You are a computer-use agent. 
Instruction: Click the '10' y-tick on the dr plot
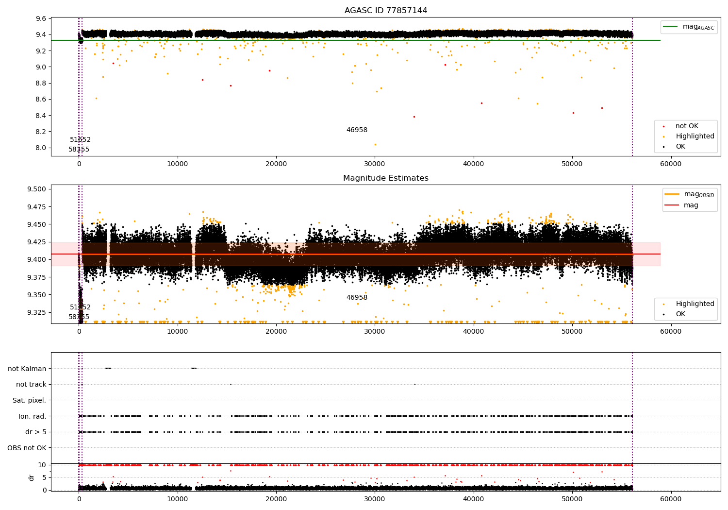(x=42, y=465)
